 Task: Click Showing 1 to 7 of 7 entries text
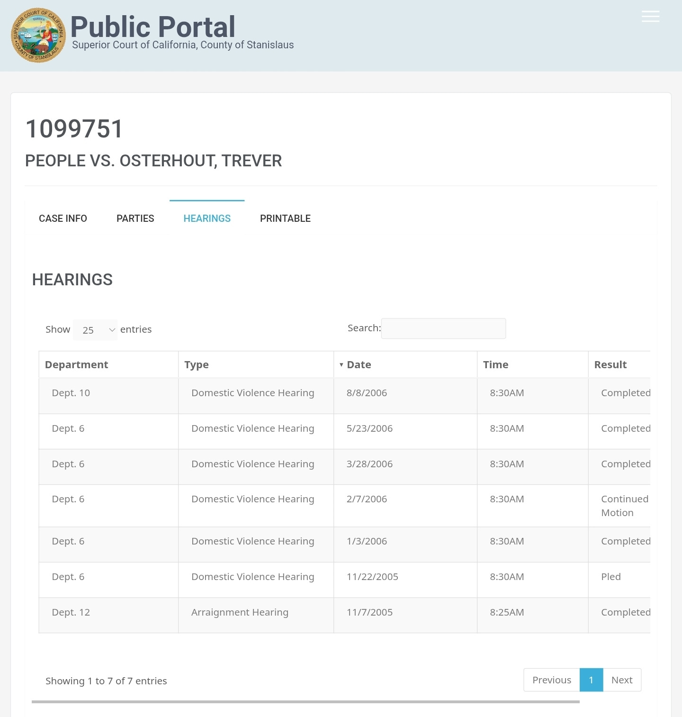(106, 681)
